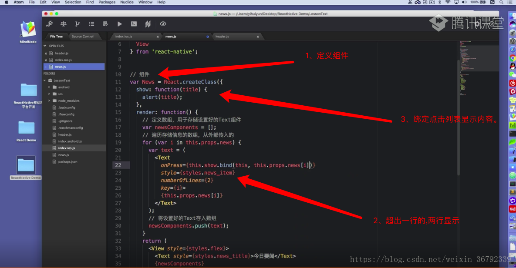Click the play triangle debugger icon
Screen dimensions: 516x268
pos(119,23)
